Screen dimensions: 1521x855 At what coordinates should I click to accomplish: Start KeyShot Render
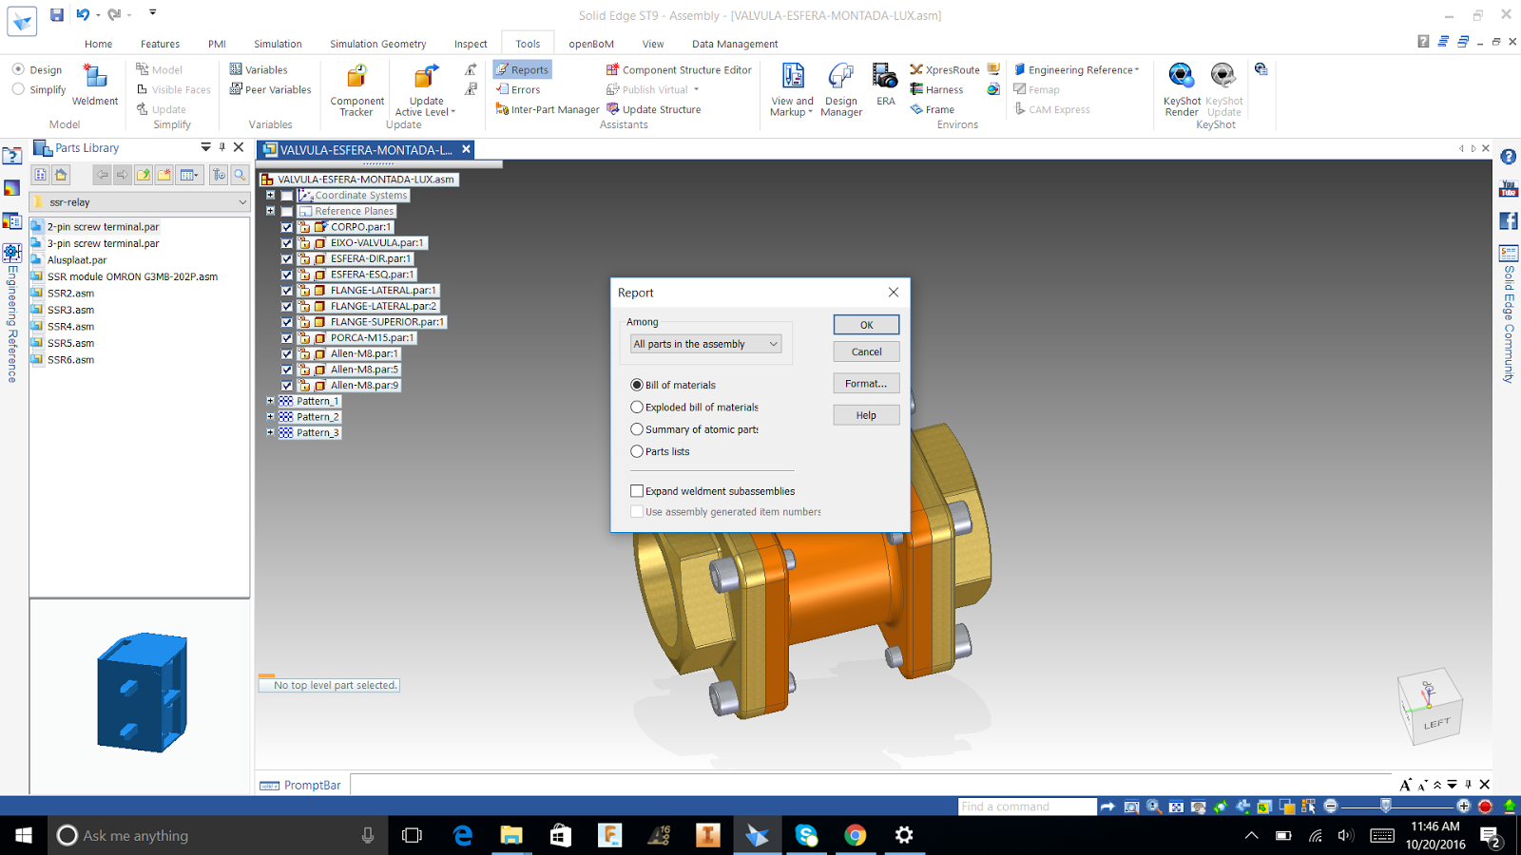pos(1182,90)
